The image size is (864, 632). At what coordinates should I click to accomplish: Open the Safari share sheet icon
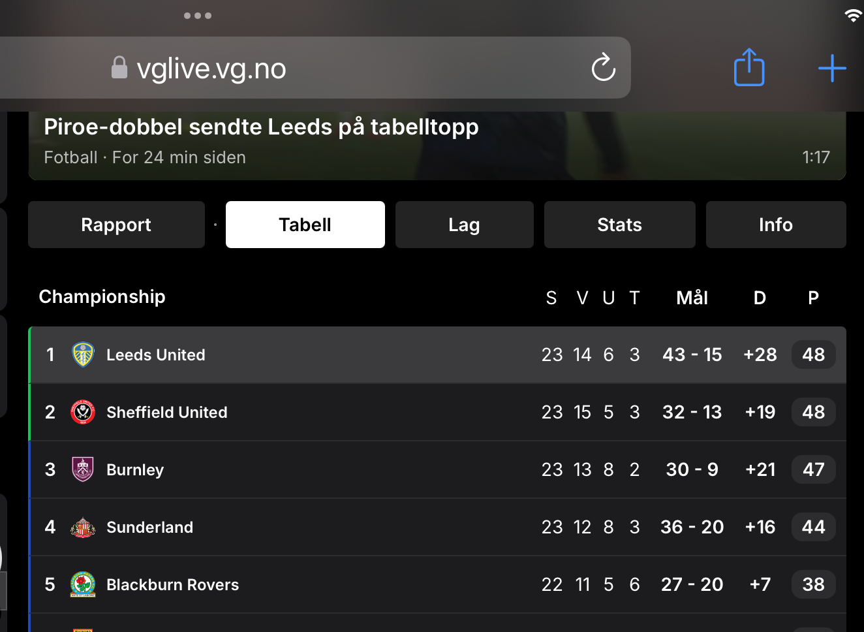[x=748, y=68]
